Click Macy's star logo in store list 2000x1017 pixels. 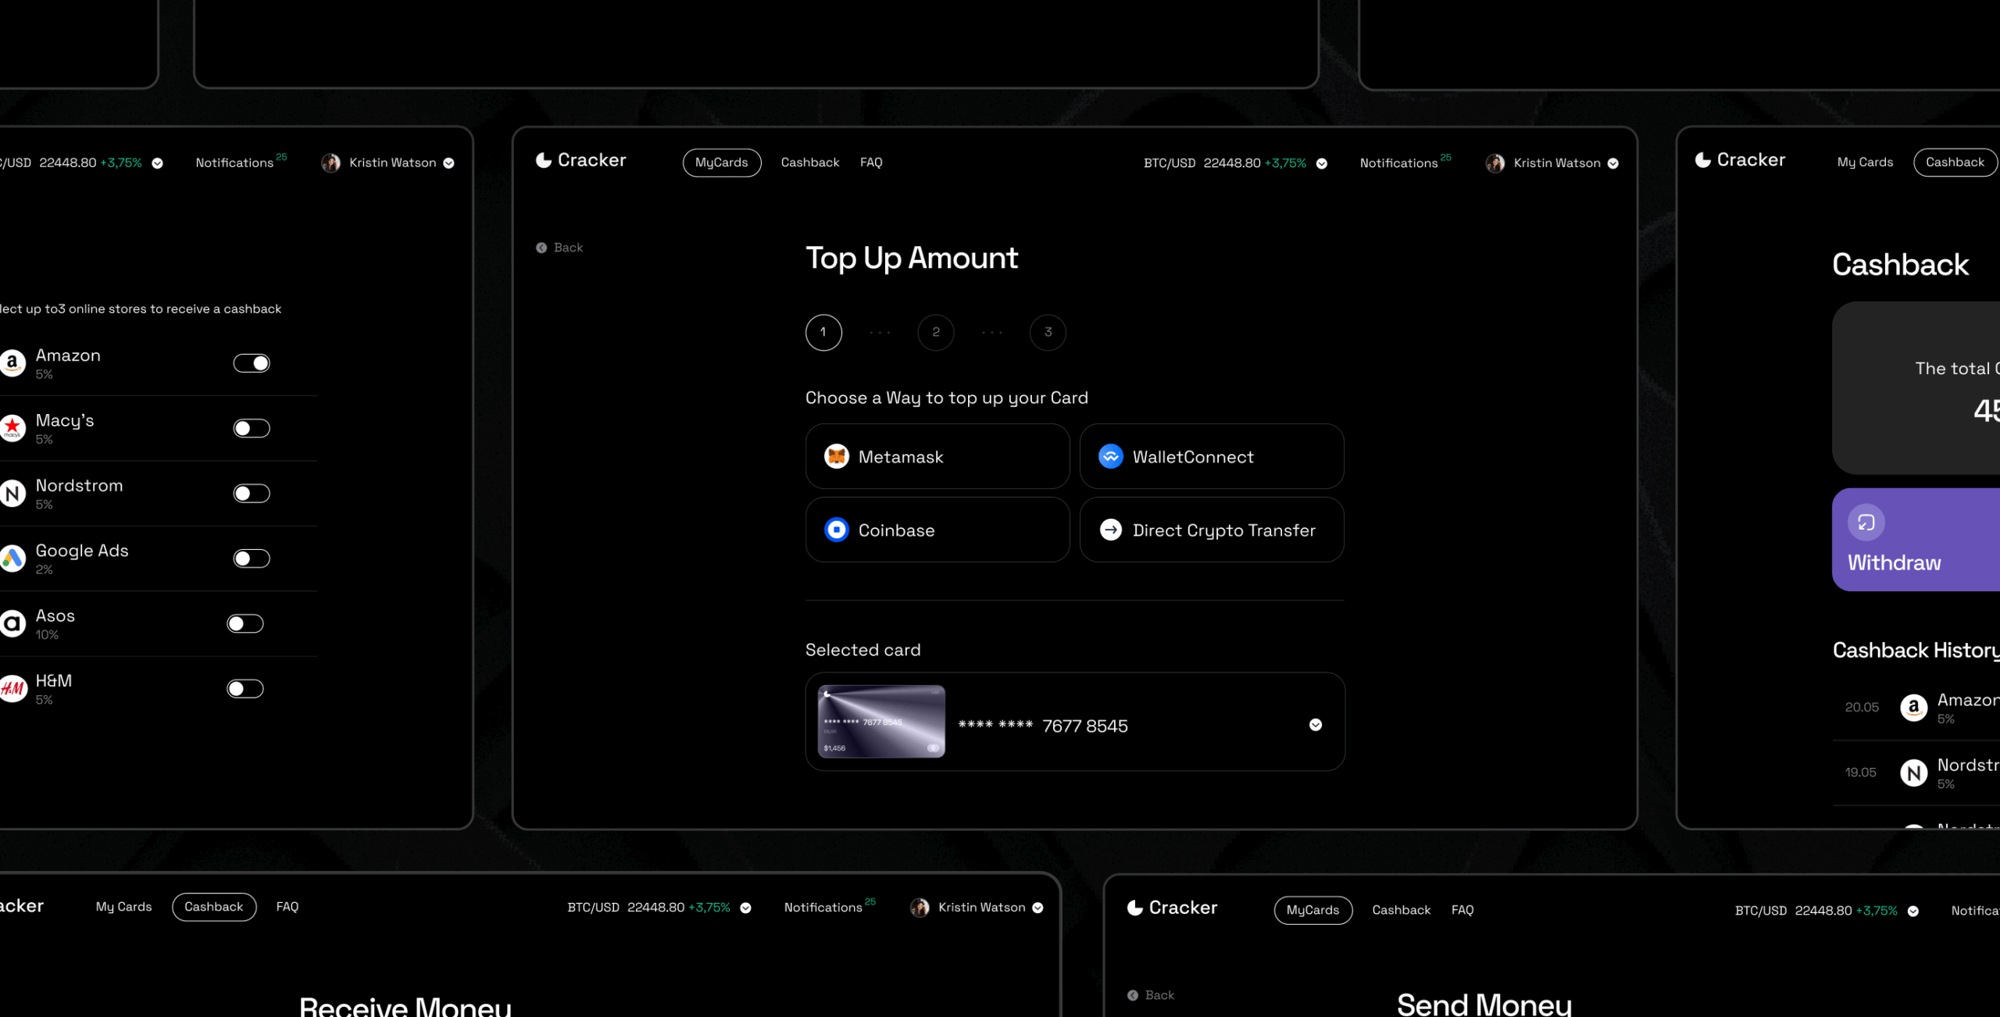click(12, 428)
